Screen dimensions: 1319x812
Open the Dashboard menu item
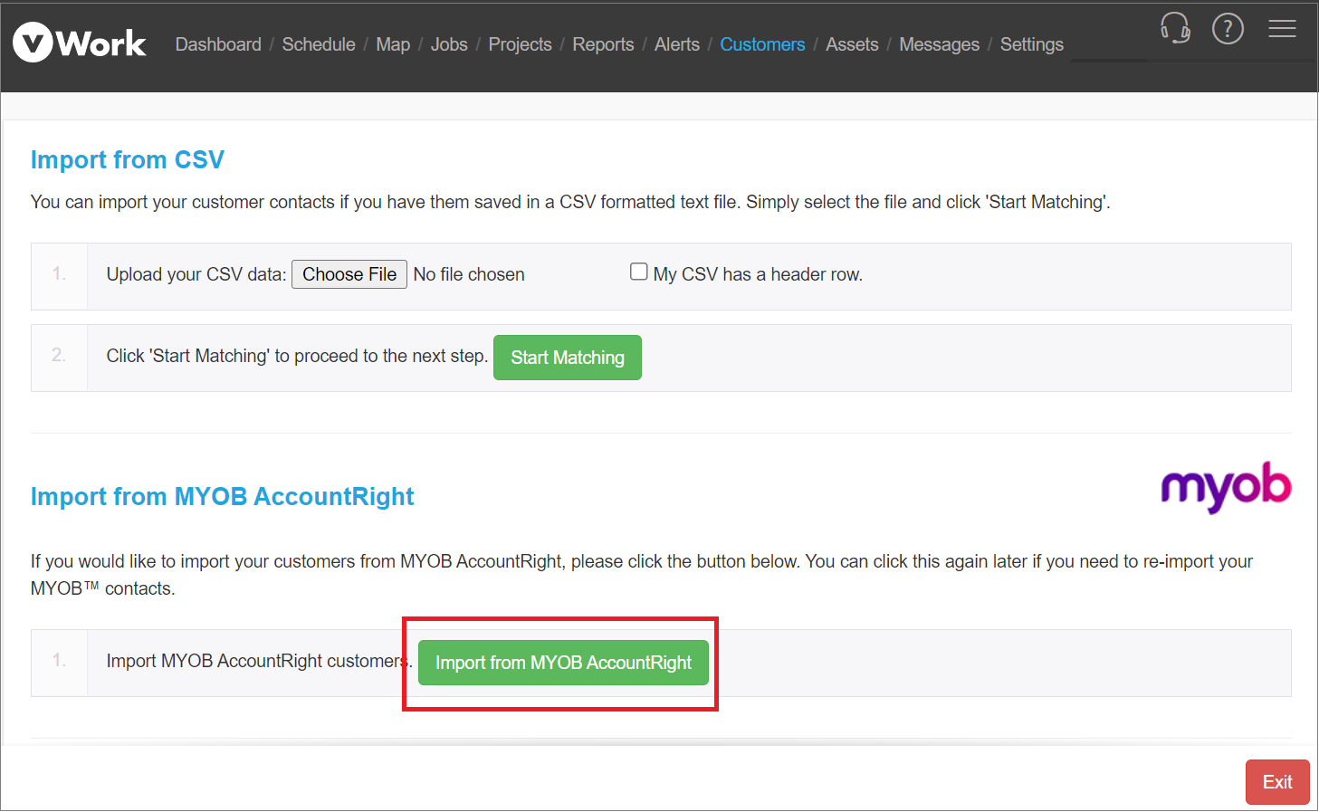click(218, 44)
